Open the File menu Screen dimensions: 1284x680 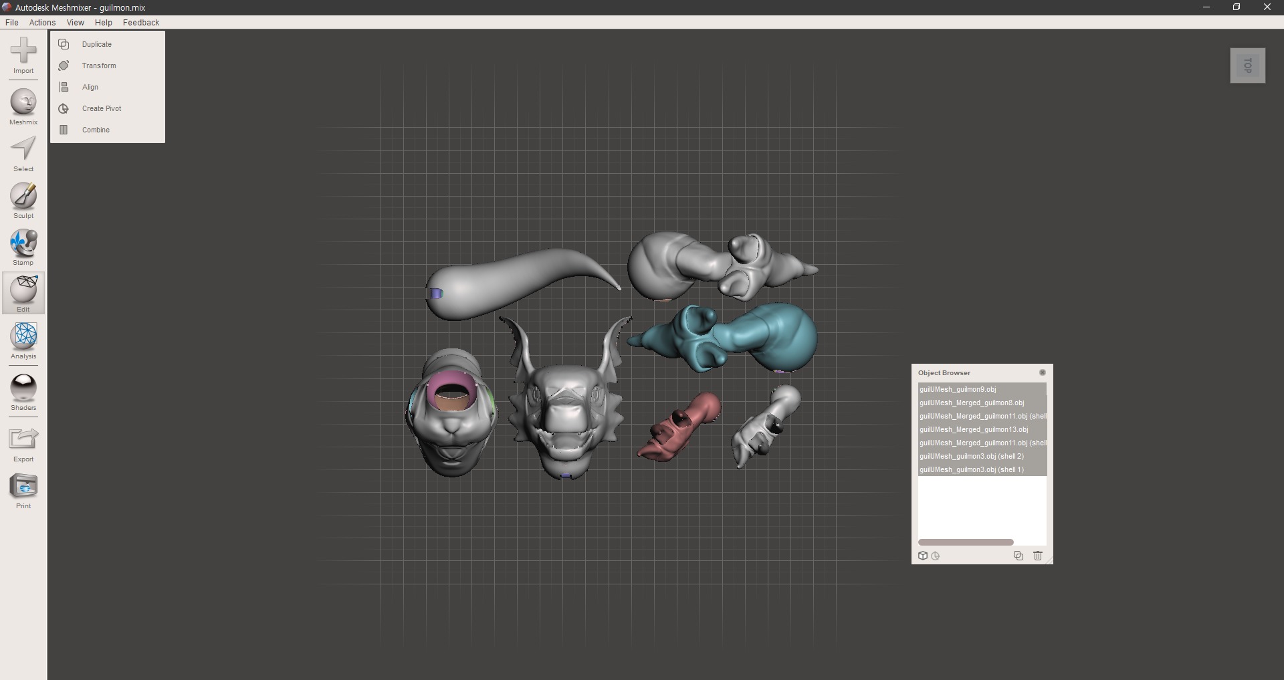point(12,22)
